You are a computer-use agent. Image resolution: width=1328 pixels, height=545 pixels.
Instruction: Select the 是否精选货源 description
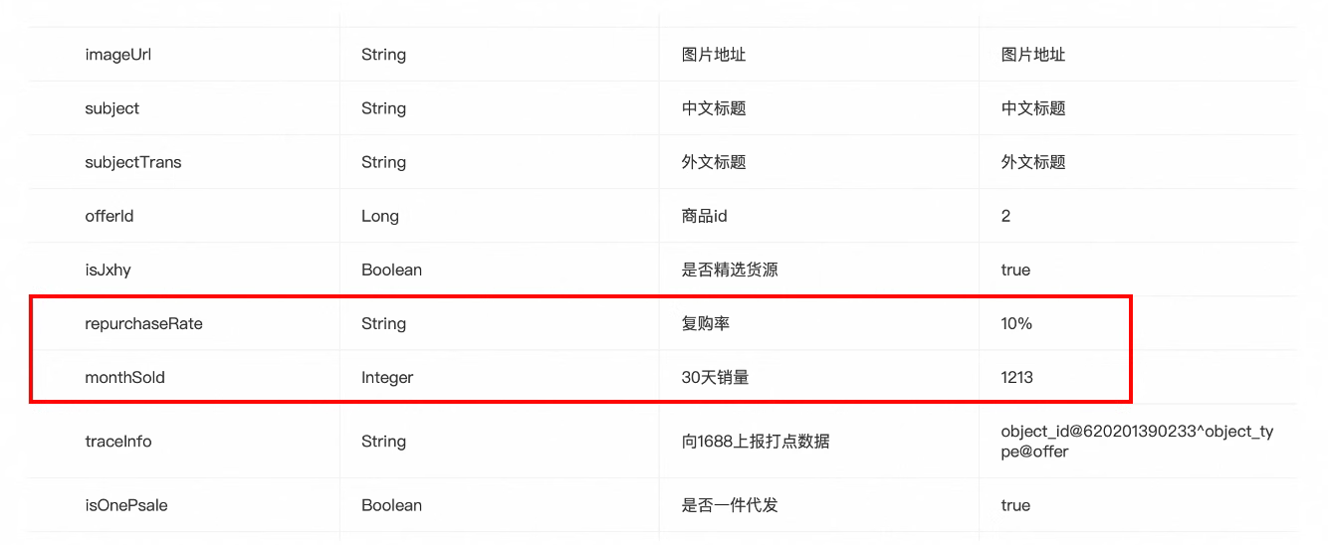click(x=730, y=270)
